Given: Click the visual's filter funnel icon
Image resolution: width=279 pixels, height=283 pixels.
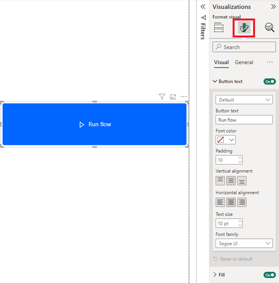Looking at the screenshot, I should [x=162, y=96].
